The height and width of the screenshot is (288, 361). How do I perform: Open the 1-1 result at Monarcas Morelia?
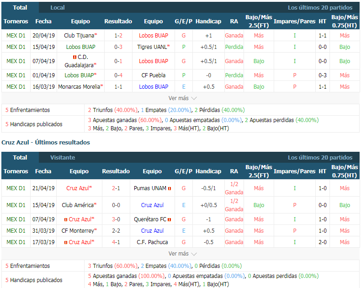tap(118, 87)
